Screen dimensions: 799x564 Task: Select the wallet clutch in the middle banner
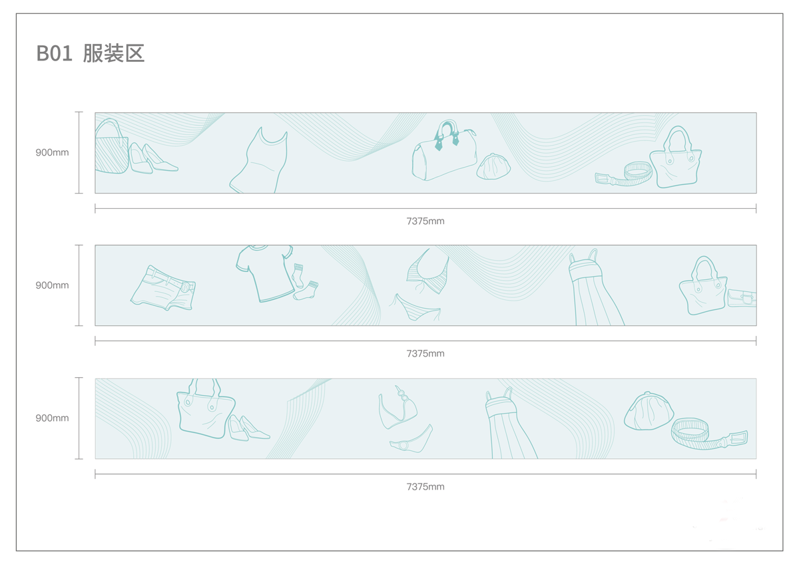[x=742, y=298]
